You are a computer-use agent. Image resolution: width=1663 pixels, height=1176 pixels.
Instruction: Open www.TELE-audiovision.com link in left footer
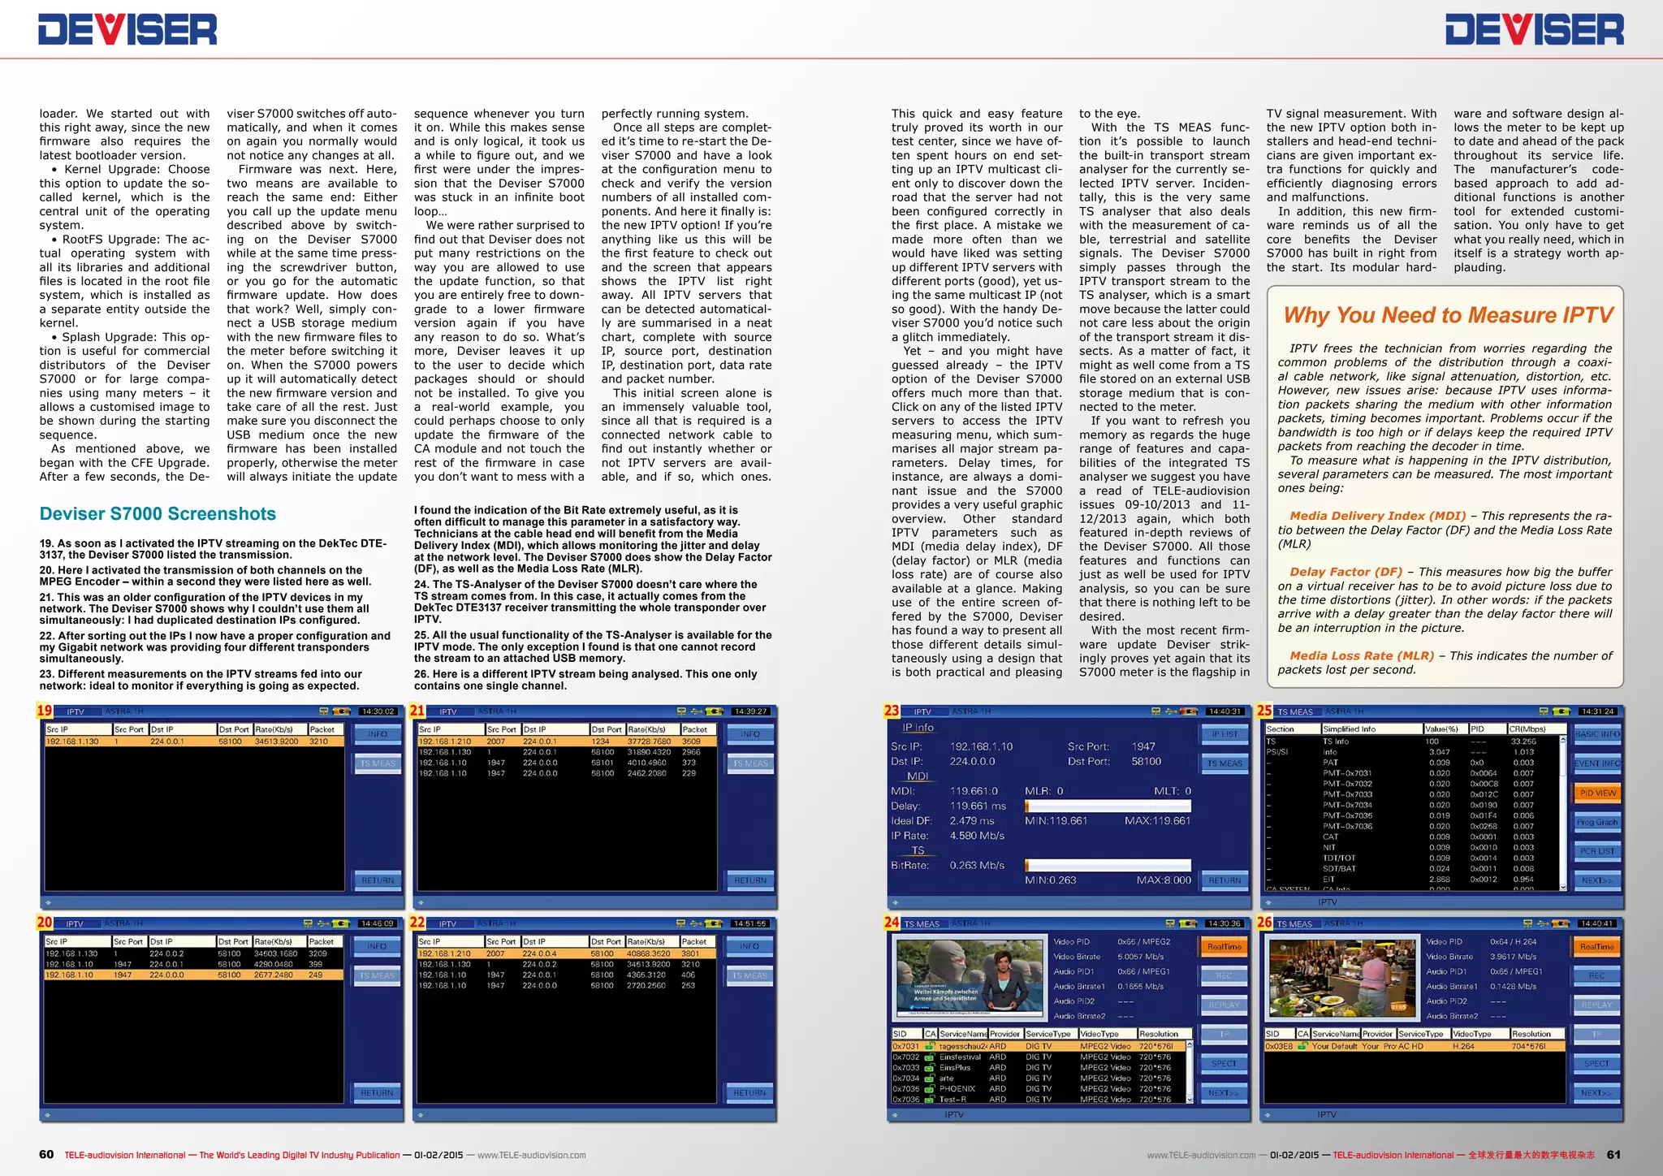(531, 1155)
